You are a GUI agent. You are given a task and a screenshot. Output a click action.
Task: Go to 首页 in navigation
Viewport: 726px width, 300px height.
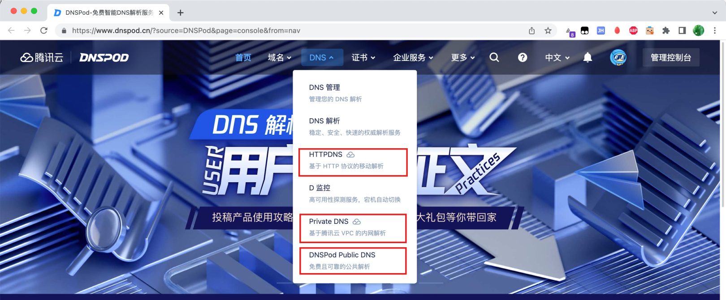click(243, 57)
